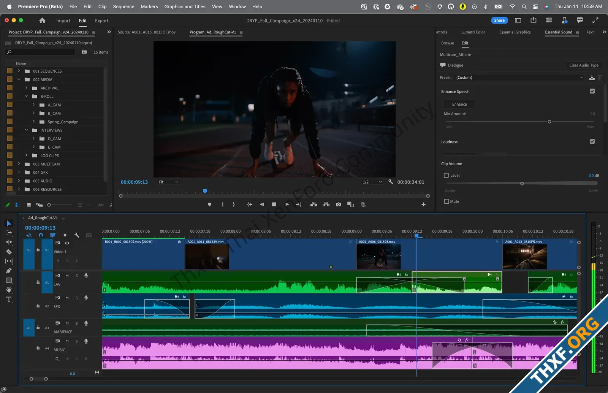Screen dimensions: 608x393
Task: Mute the AMBIENCE track
Action: pyautogui.click(x=67, y=323)
